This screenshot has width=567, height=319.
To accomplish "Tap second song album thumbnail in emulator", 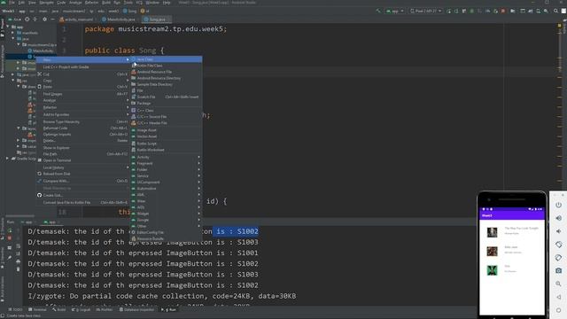I will point(492,251).
